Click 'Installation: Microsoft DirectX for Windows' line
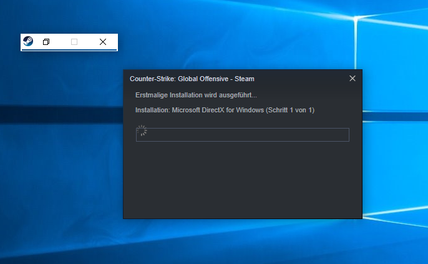Image resolution: width=428 pixels, height=264 pixels. click(225, 110)
